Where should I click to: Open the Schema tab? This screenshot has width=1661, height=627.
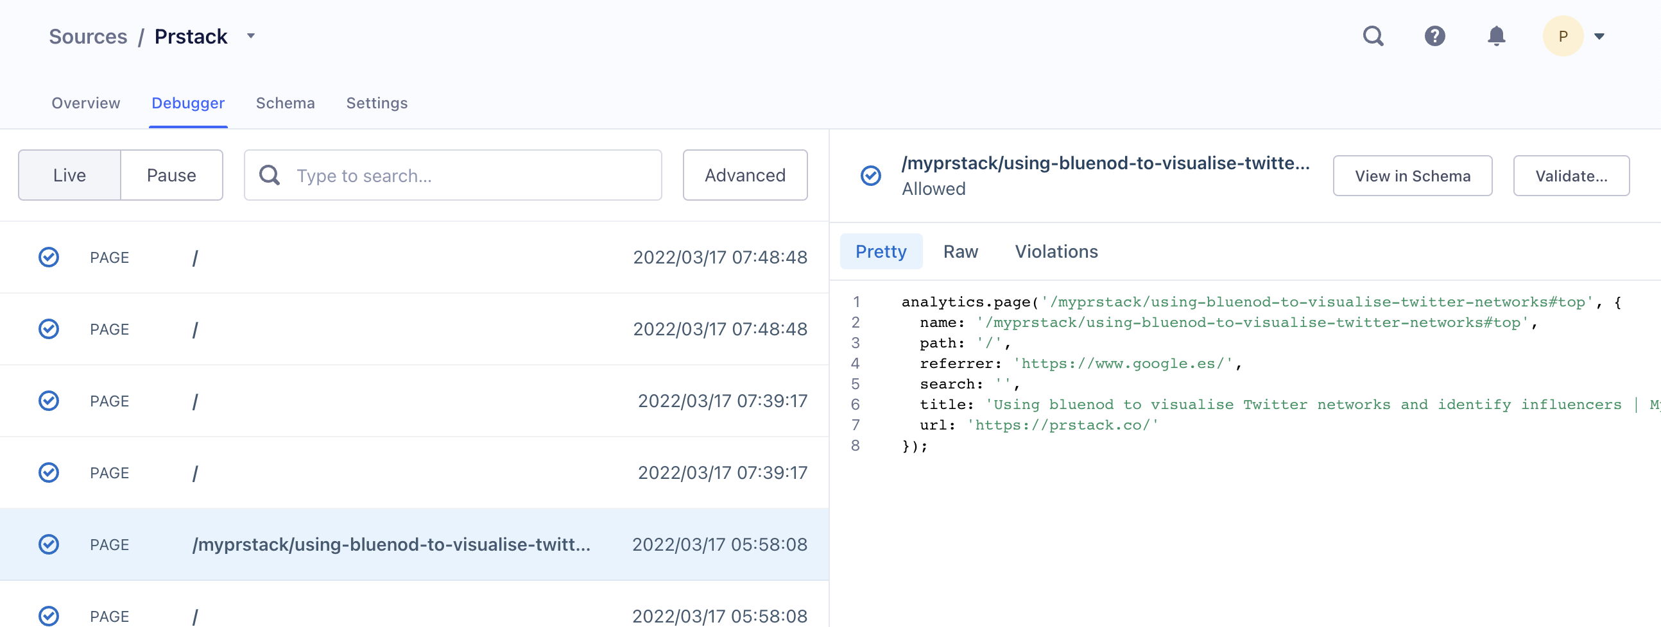(x=285, y=103)
